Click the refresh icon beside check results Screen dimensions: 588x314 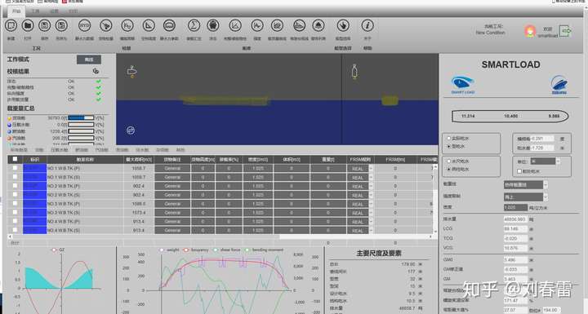96,71
